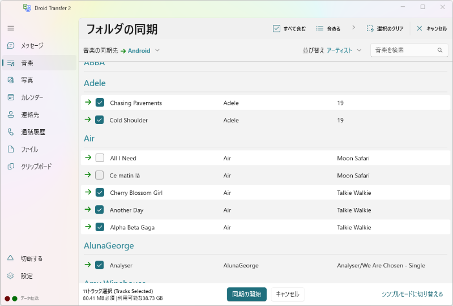Click 選択のクリア to clear selection

[x=385, y=28]
